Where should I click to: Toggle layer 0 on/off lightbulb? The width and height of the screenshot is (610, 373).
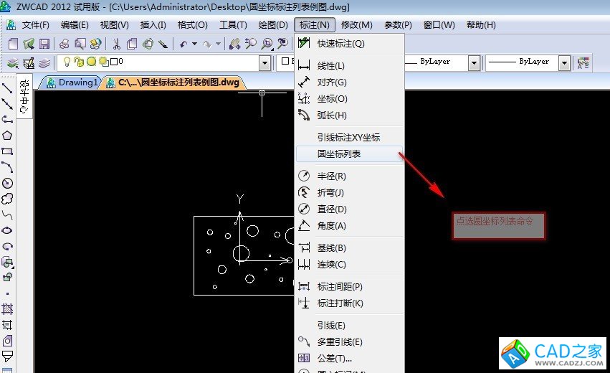(x=67, y=62)
